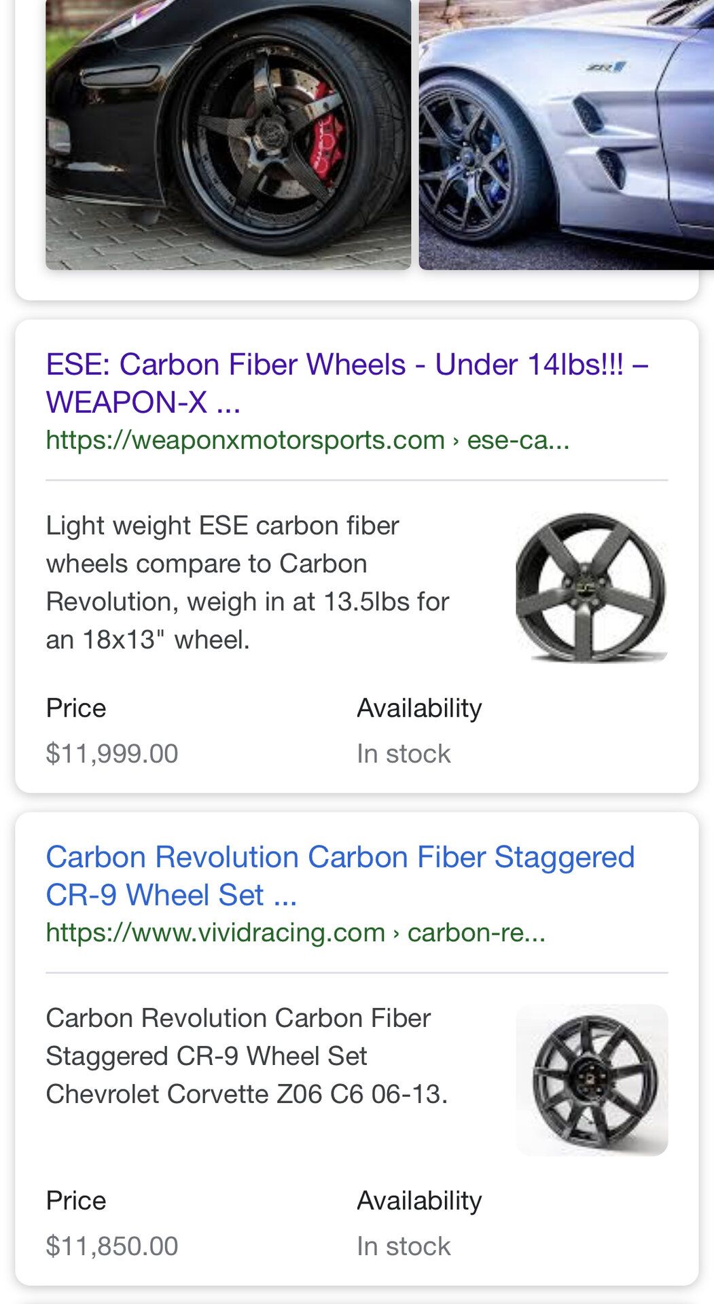Tap the weaponxmotorsports.com URL
Image resolution: width=714 pixels, height=1304 pixels.
307,440
